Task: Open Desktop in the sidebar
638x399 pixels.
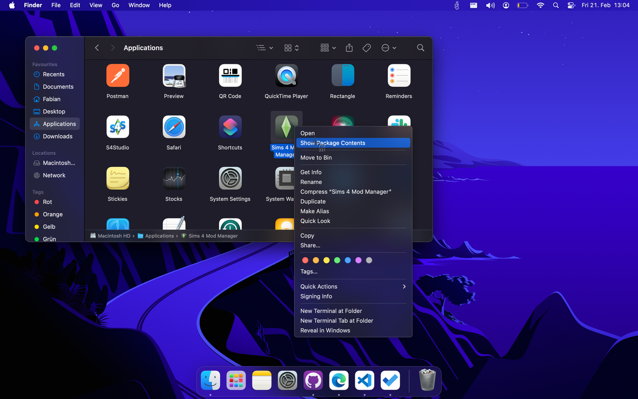Action: point(55,111)
